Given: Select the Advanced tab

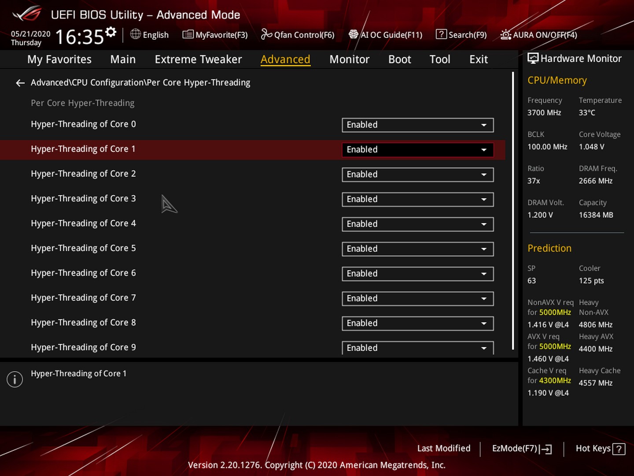Looking at the screenshot, I should tap(285, 59).
